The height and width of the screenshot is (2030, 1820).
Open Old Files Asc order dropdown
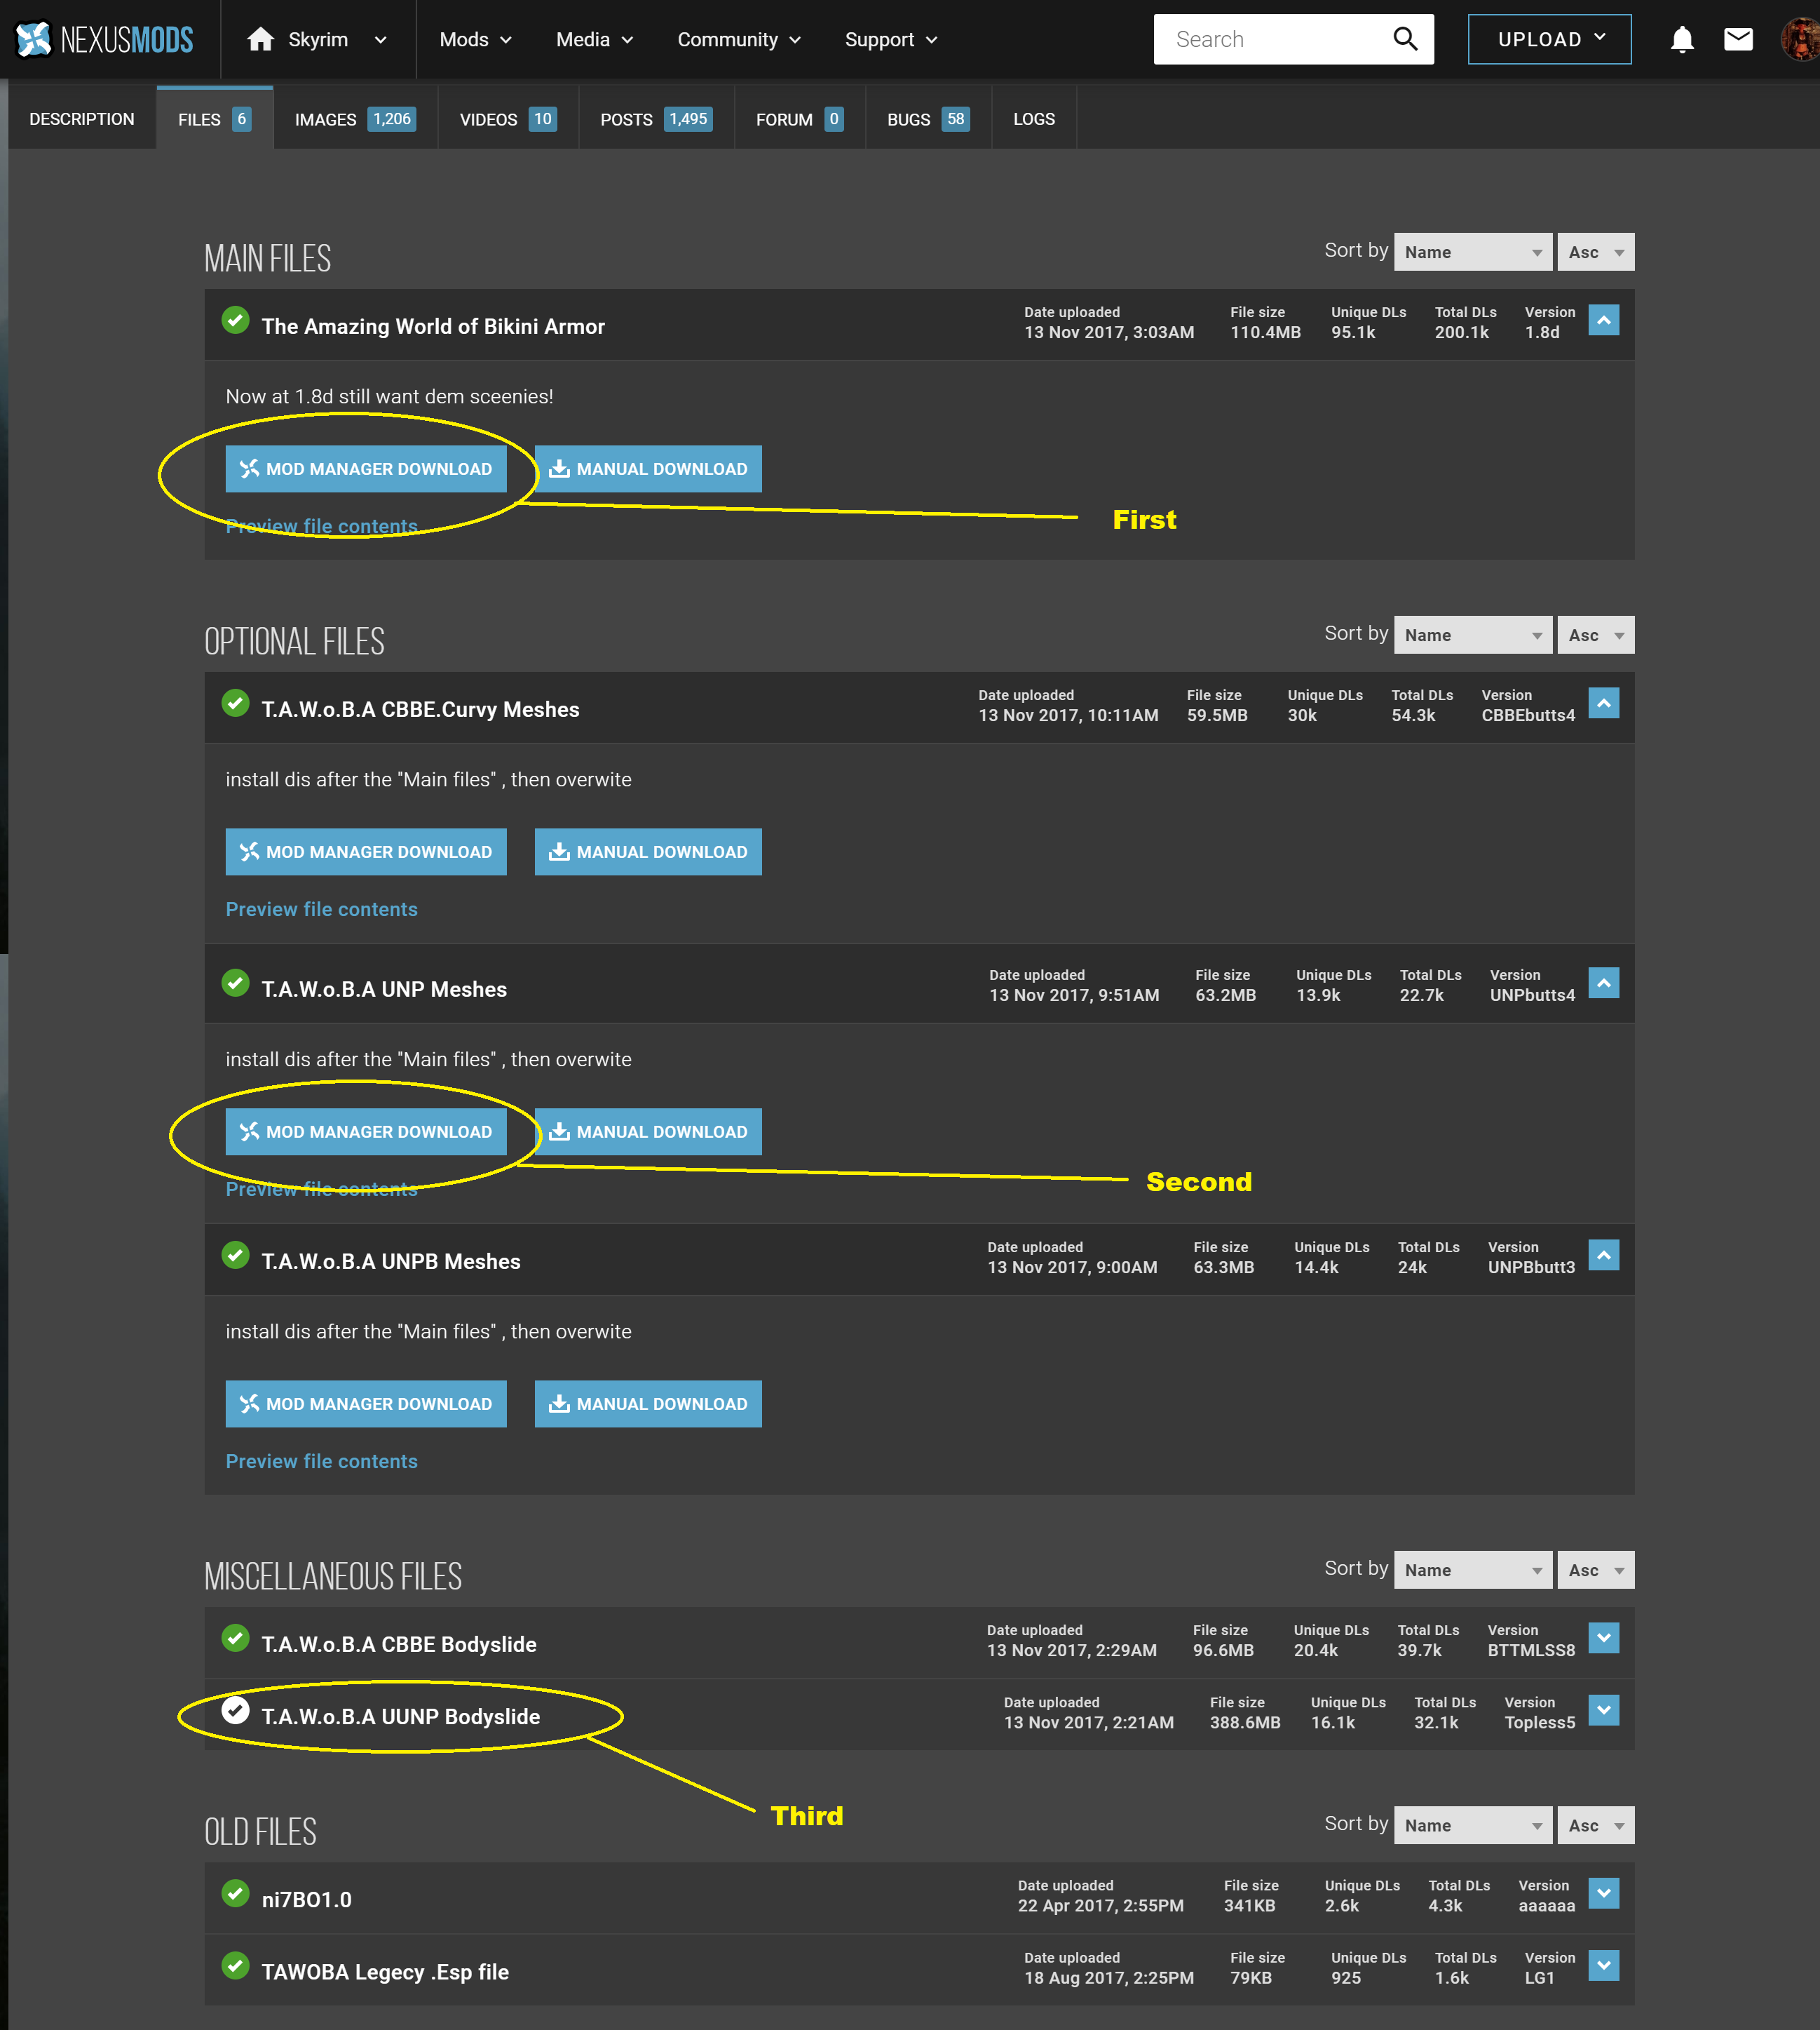click(x=1595, y=1825)
